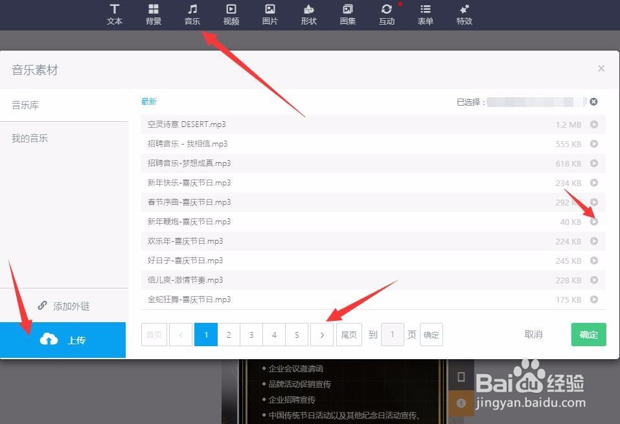Click 添加外链 to add external link
620x424 pixels.
point(64,306)
